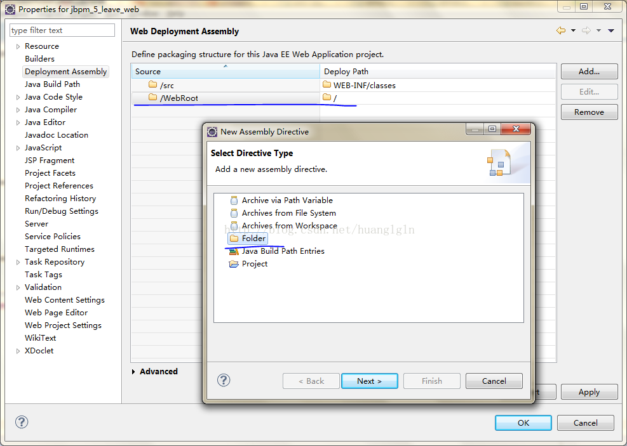Expand the Validation node
The width and height of the screenshot is (627, 446).
click(18, 287)
